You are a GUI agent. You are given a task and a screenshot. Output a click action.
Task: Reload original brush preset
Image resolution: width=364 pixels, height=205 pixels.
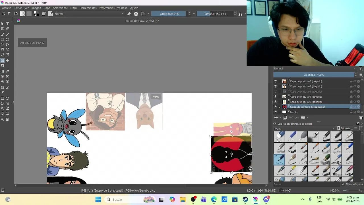point(143,14)
